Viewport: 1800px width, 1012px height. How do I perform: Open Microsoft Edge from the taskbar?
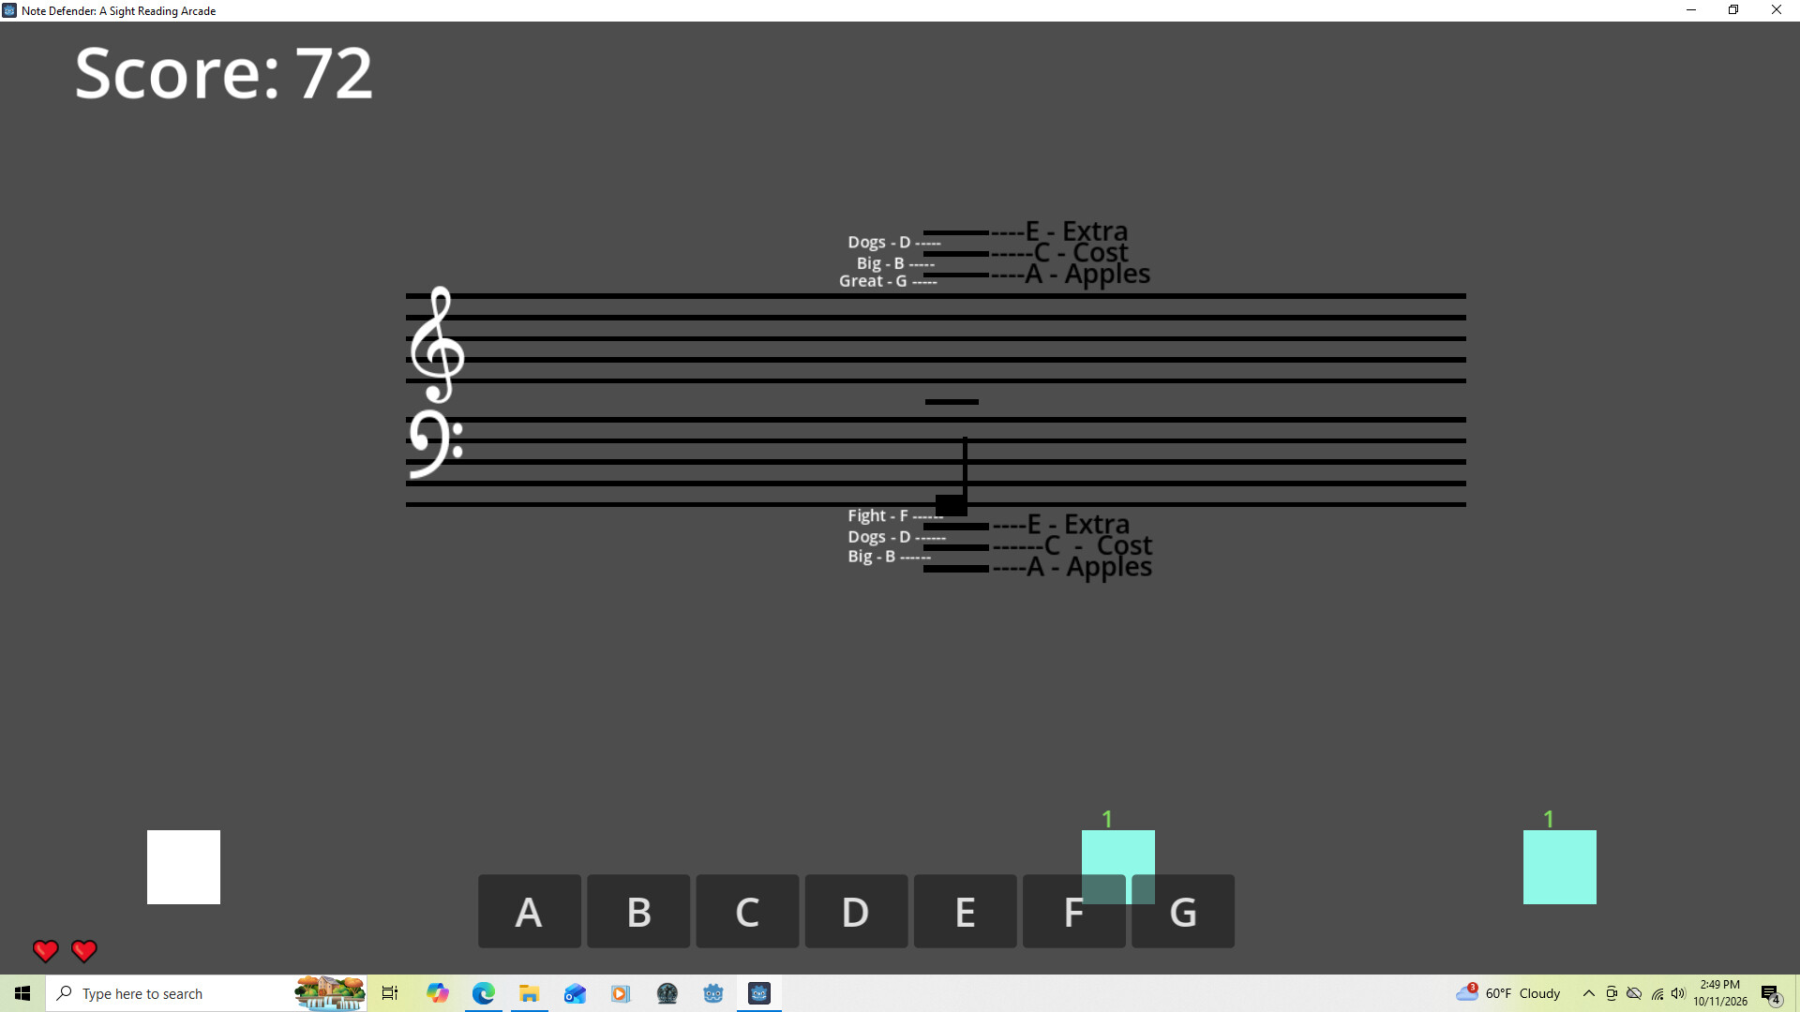[x=484, y=993]
